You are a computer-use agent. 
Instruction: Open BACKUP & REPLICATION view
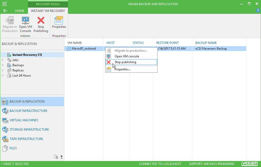pyautogui.click(x=32, y=102)
